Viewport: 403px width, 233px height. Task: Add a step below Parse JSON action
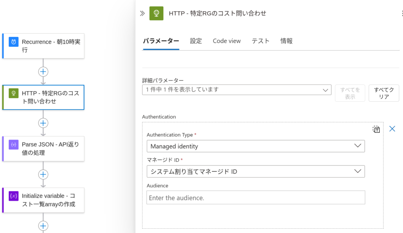tap(43, 174)
